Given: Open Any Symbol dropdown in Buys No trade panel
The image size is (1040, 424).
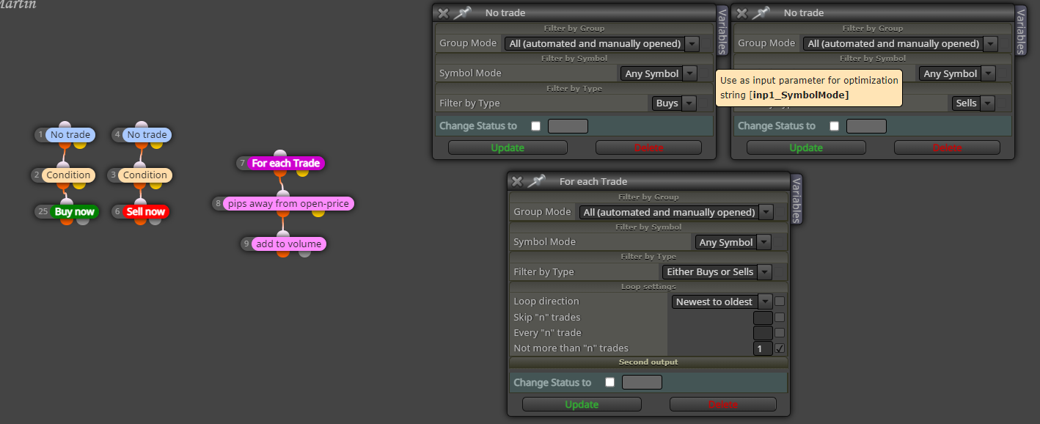Looking at the screenshot, I should coord(659,73).
